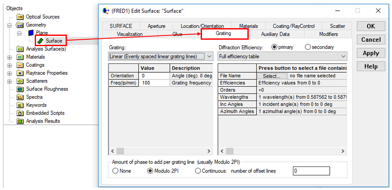Click the Optical Sources folder icon
Viewport: 392px width, 190px height.
[x=20, y=17]
